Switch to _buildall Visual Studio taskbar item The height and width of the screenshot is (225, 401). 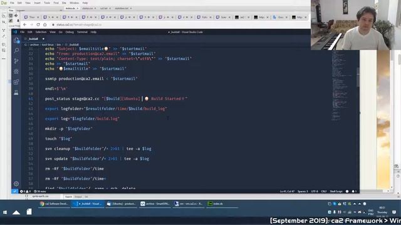pos(88,204)
